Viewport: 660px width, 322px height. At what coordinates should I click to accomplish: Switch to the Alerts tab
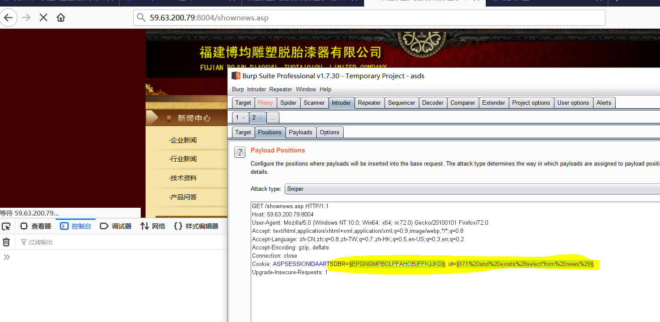(x=604, y=103)
